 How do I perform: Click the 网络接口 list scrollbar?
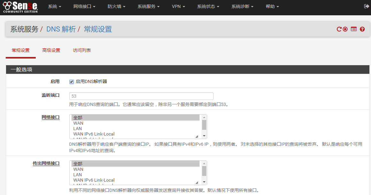(x=204, y=125)
